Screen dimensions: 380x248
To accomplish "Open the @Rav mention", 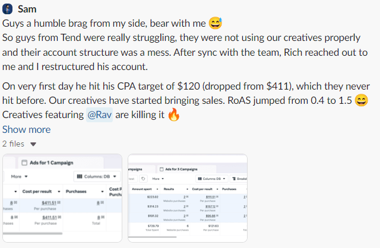I will [x=99, y=115].
